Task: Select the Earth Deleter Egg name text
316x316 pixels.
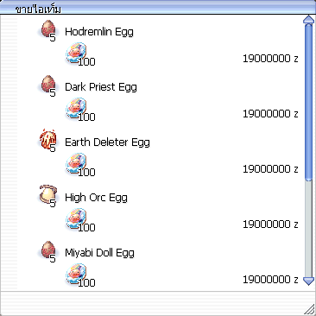Action: point(107,142)
